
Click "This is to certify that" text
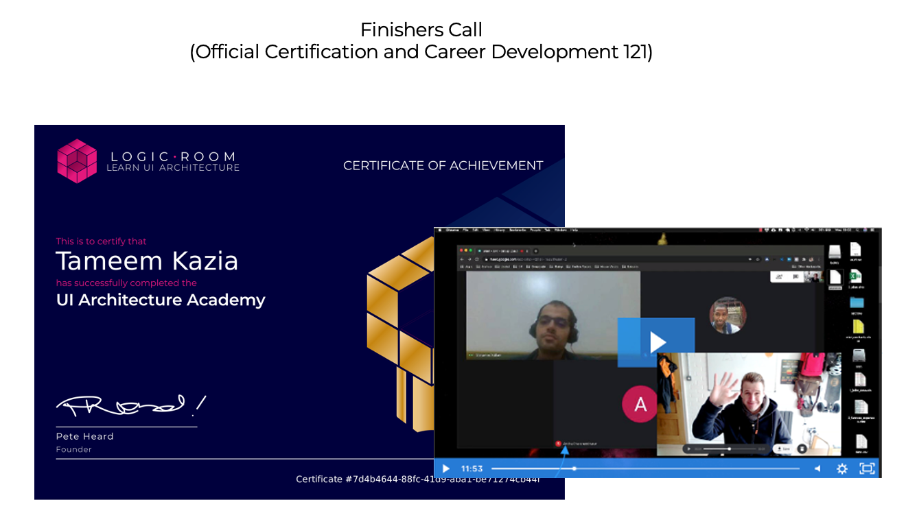tap(101, 241)
